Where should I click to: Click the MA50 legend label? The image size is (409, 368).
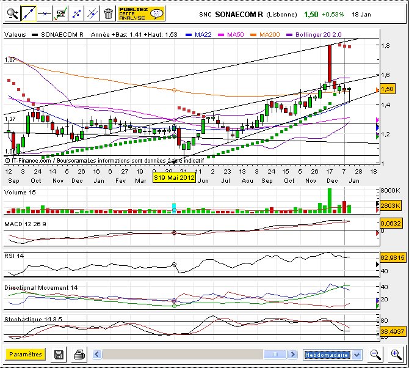[x=235, y=34]
